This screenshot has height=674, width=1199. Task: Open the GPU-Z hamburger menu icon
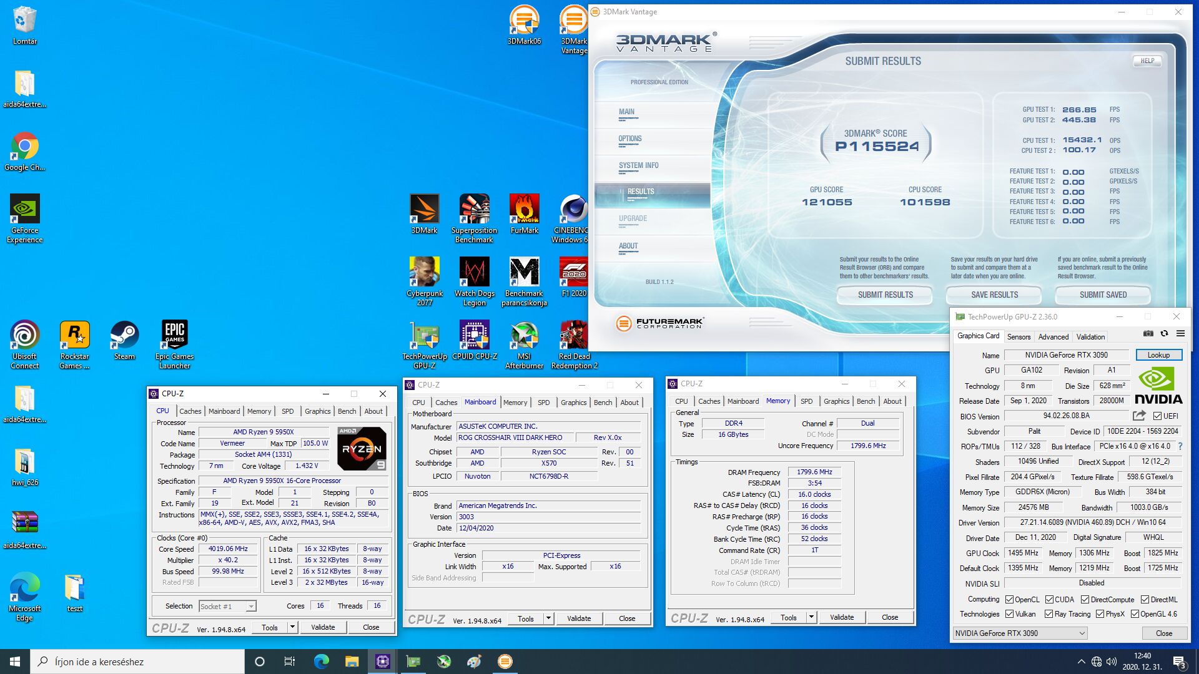coord(1180,334)
